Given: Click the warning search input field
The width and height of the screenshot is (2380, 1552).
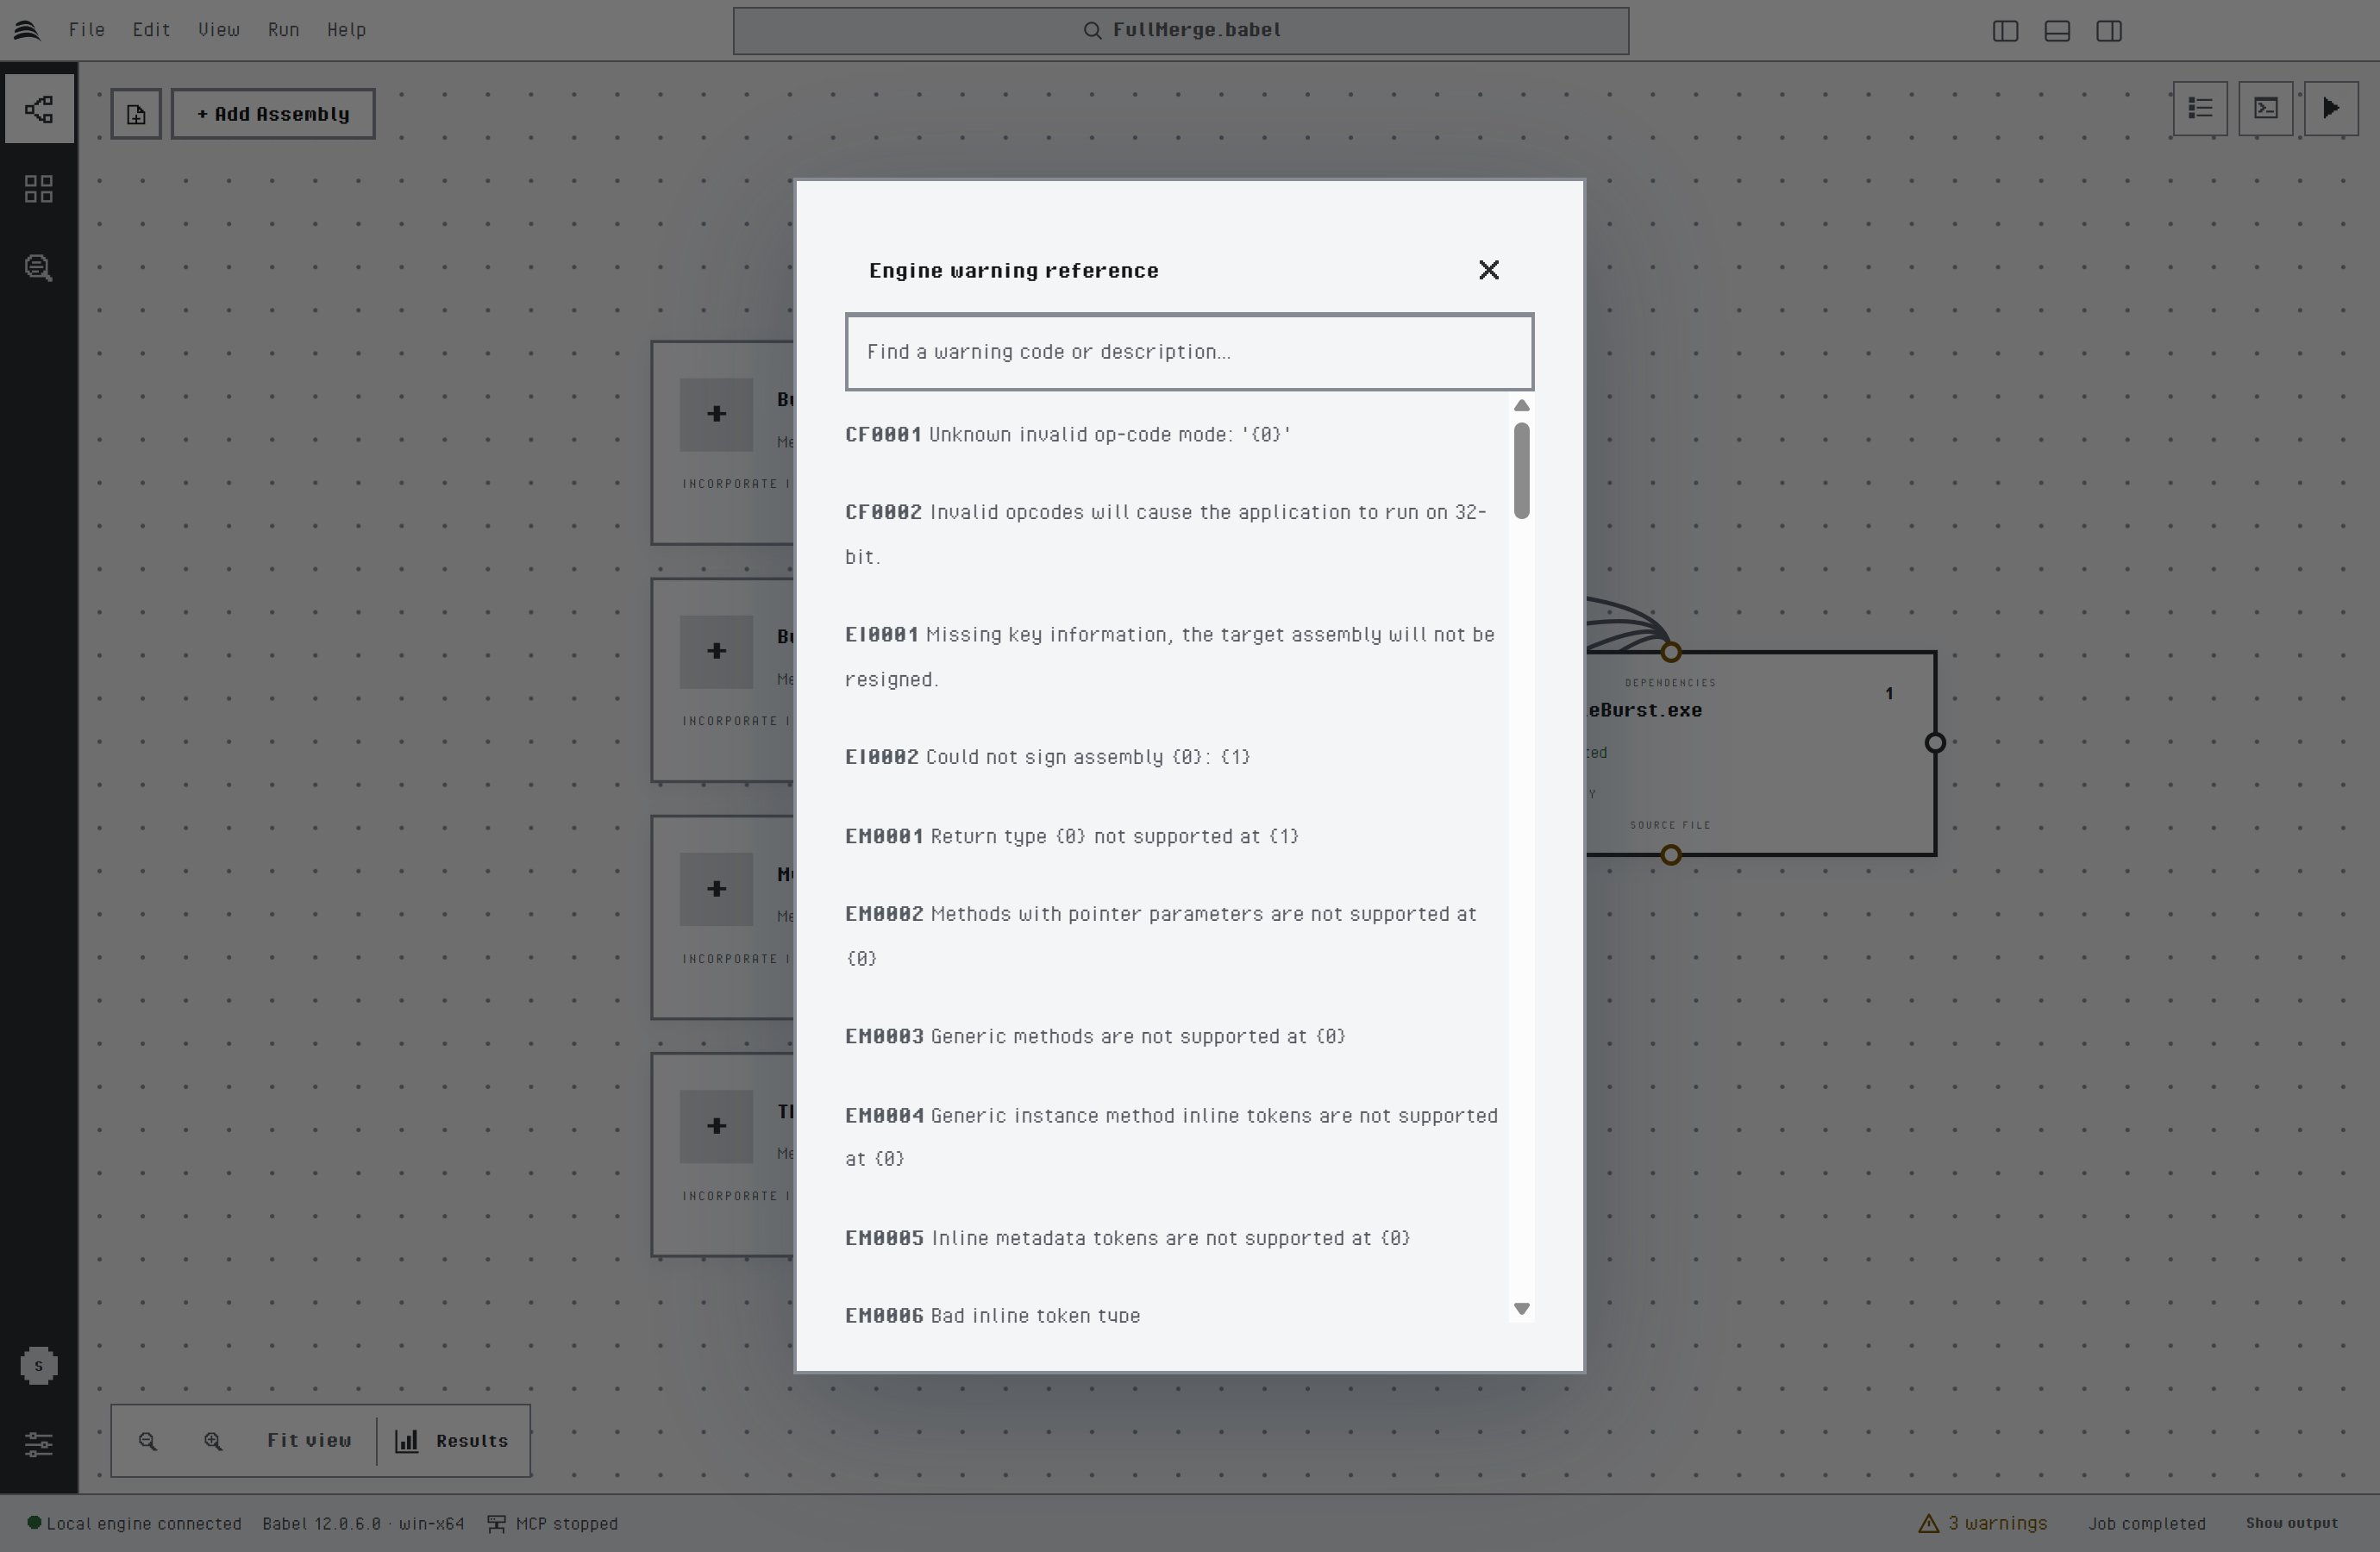Looking at the screenshot, I should 1189,352.
